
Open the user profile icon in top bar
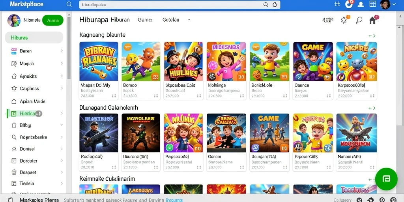361,4
